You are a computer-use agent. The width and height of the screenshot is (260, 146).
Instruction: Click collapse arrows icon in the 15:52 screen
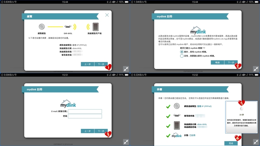point(256,142)
